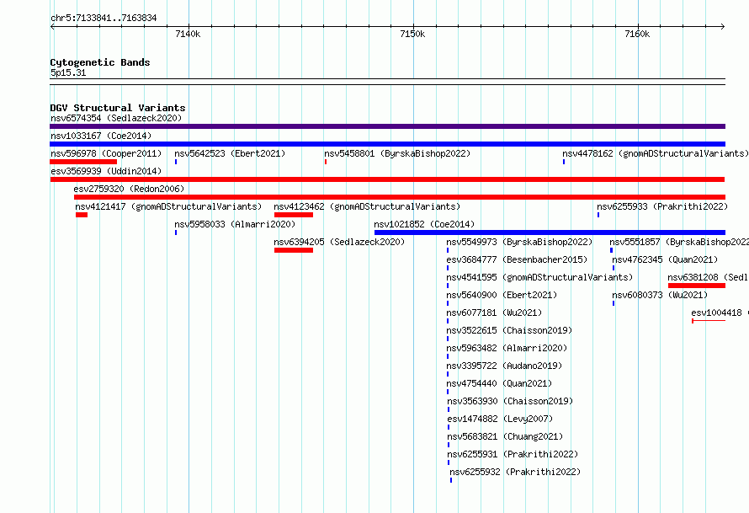Click nsv6255931 (Prakrithi2022) label
The image size is (749, 513).
[513, 454]
